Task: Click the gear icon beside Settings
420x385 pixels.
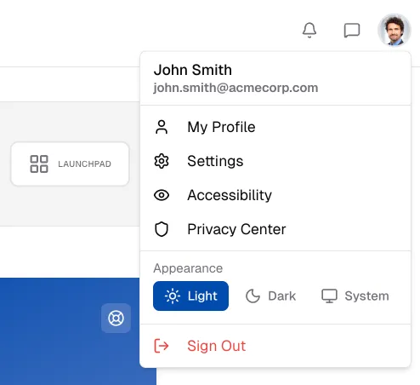Action: pos(162,161)
